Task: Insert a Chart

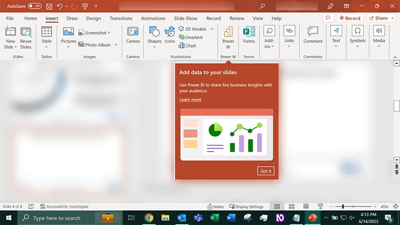Action: (x=187, y=46)
